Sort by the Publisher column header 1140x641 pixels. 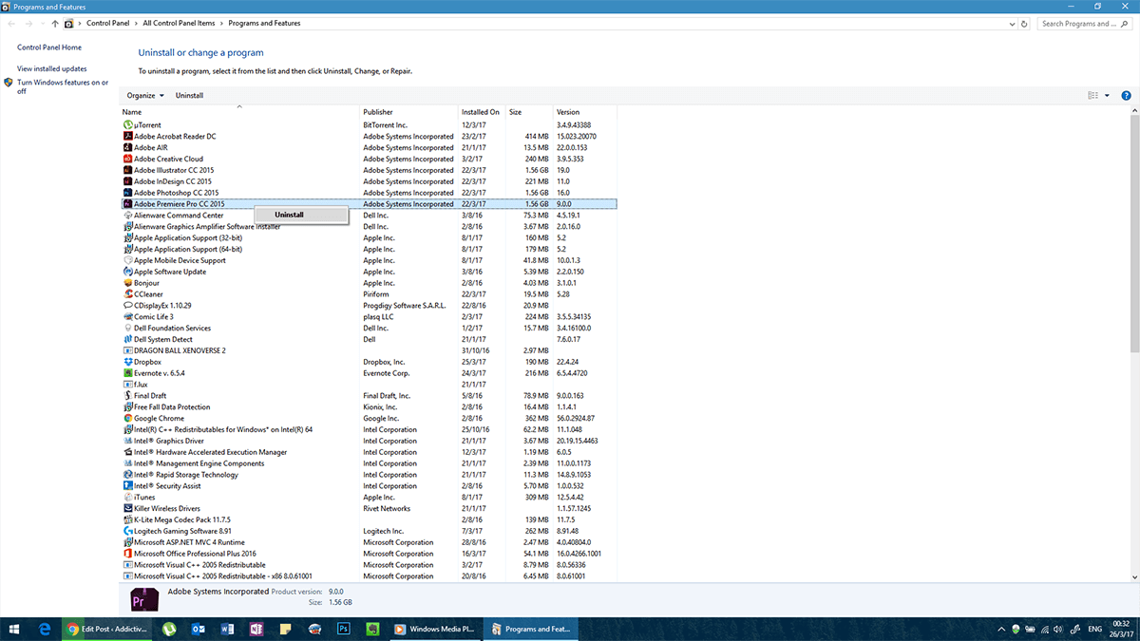pyautogui.click(x=409, y=112)
